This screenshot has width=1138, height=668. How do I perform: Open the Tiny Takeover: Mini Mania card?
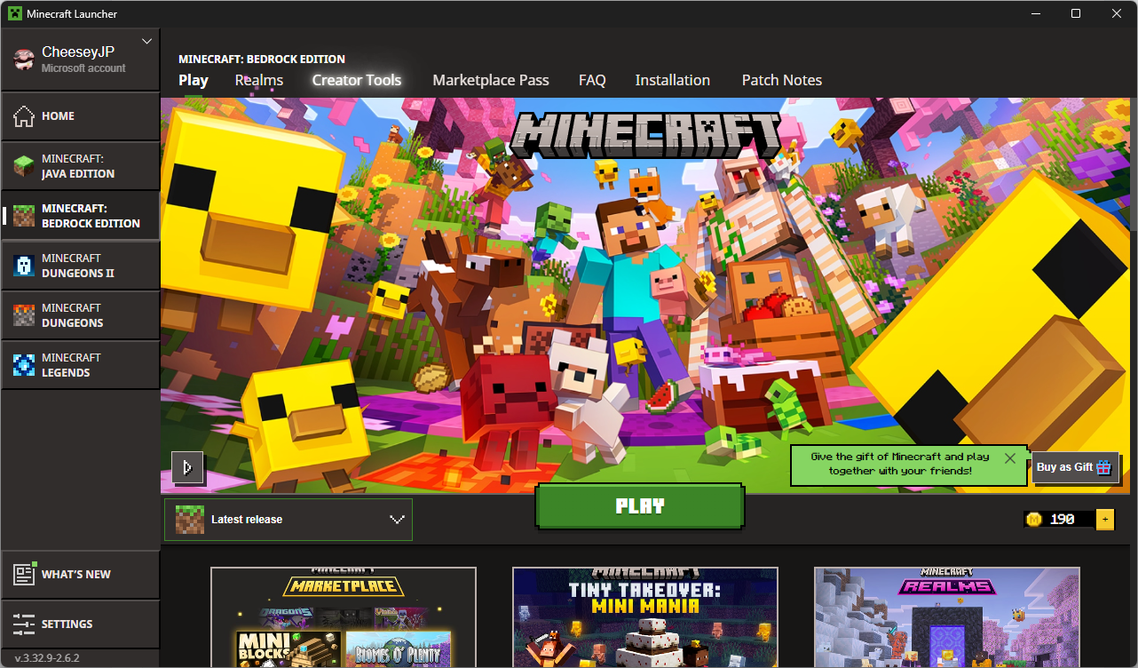[645, 617]
